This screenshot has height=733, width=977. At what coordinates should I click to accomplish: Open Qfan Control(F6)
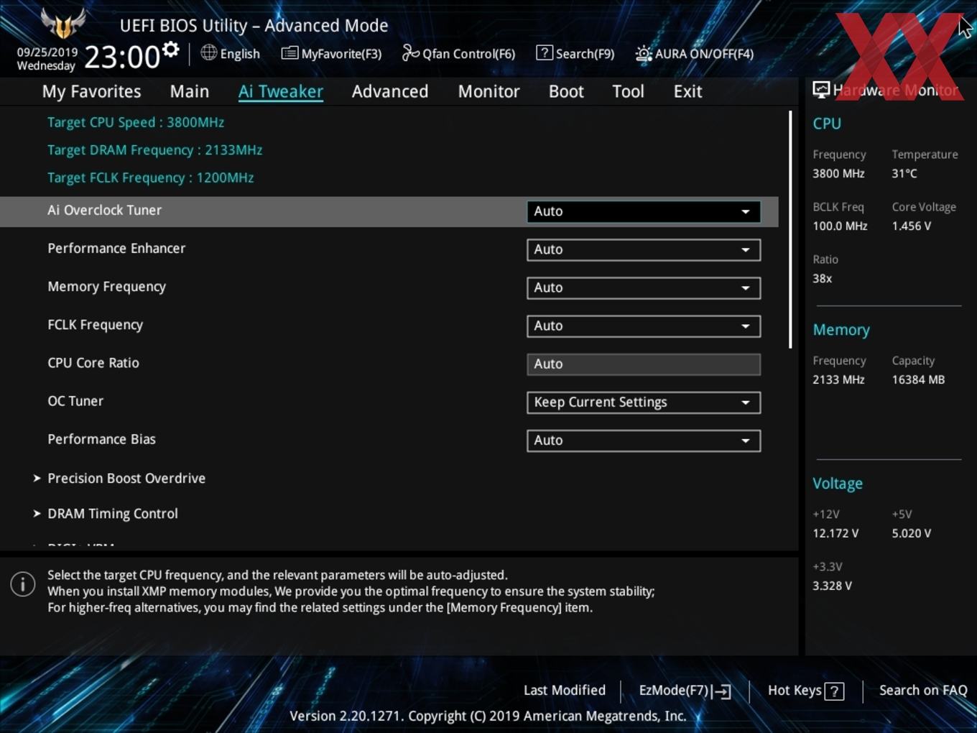tap(458, 53)
